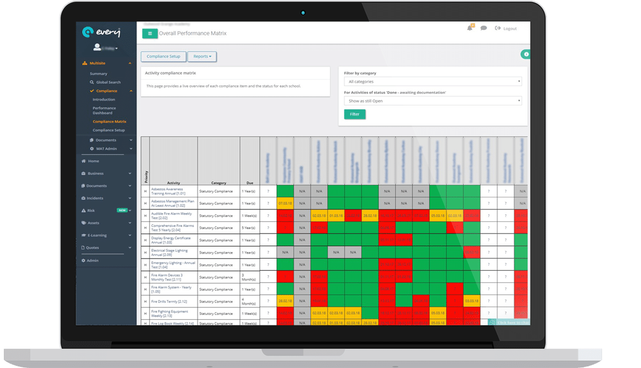This screenshot has width=641, height=368.
Task: Open the 'Show as still Open' dropdown
Action: point(432,101)
